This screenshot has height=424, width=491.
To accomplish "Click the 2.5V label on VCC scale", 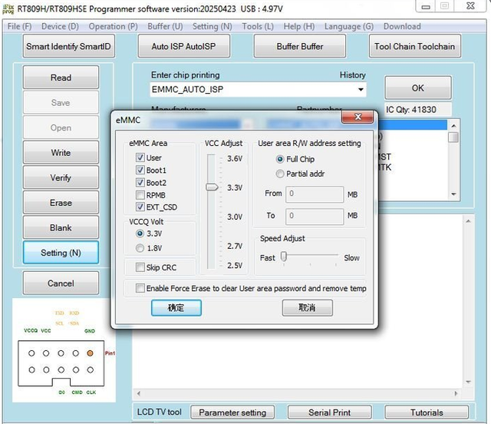I will coord(235,266).
